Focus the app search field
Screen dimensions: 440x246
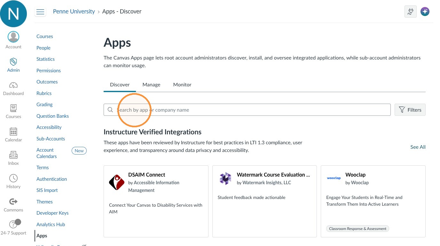coord(247,110)
